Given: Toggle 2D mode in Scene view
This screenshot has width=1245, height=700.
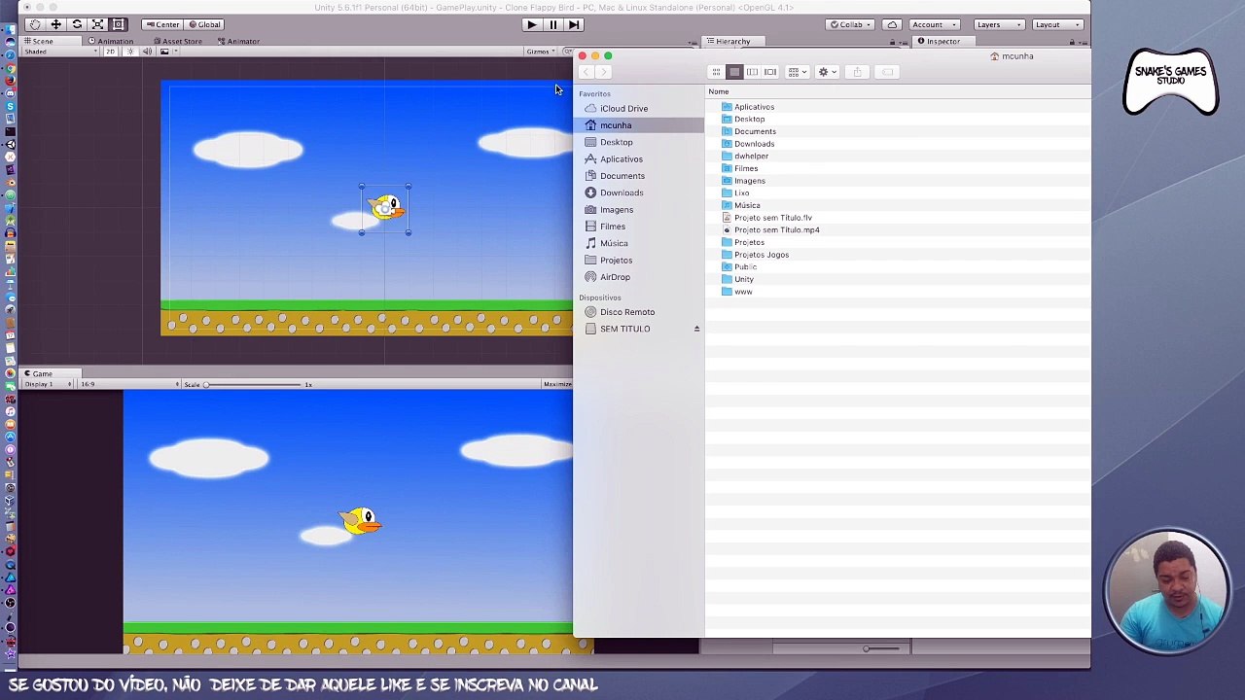Looking at the screenshot, I should (110, 52).
